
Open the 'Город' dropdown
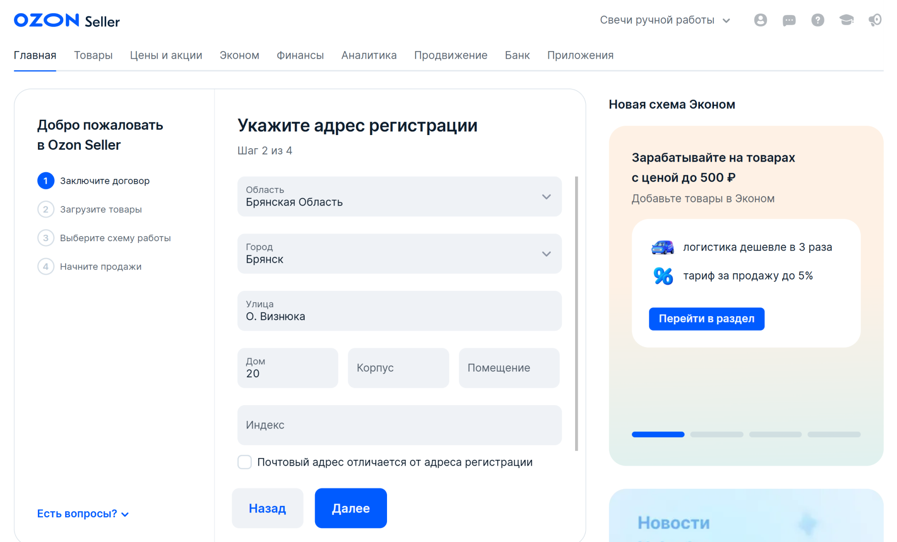546,254
